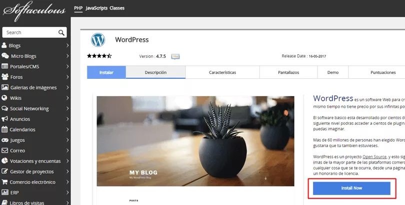Click the Foros group icon
The width and height of the screenshot is (405, 205).
point(4,76)
